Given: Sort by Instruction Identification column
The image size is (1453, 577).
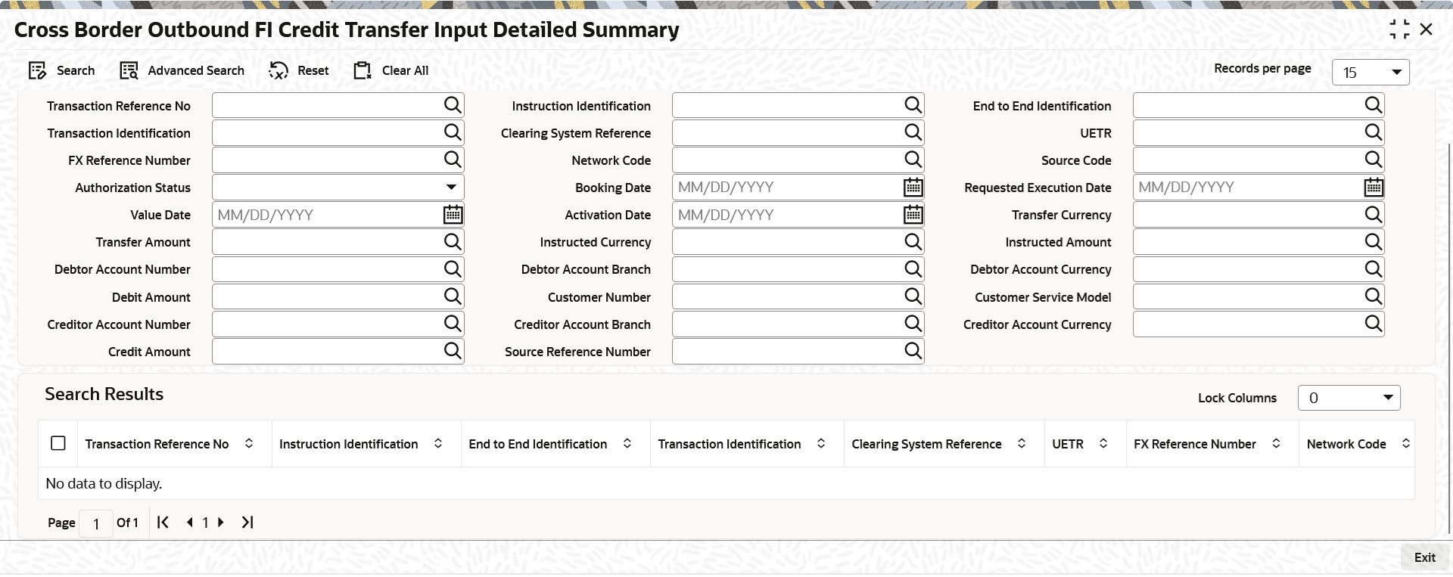Looking at the screenshot, I should tap(438, 444).
